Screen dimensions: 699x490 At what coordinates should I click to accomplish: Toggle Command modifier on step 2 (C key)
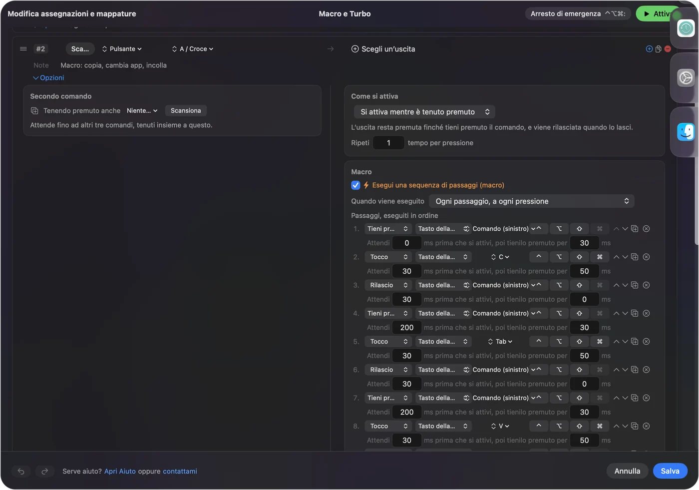(600, 257)
